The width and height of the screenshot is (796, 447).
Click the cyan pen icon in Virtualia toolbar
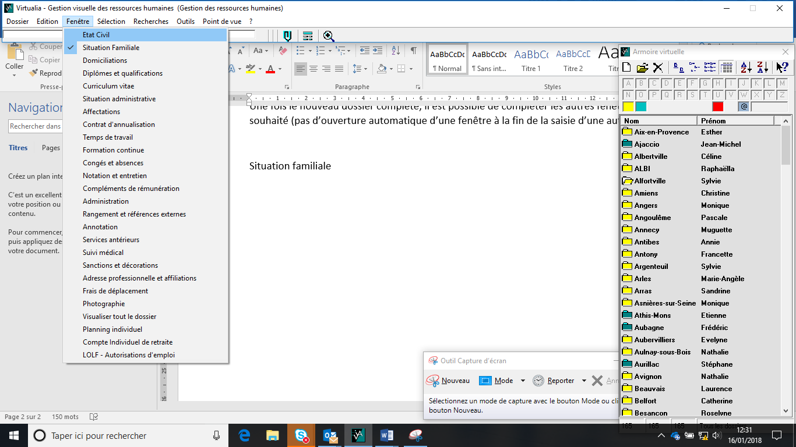coord(287,36)
